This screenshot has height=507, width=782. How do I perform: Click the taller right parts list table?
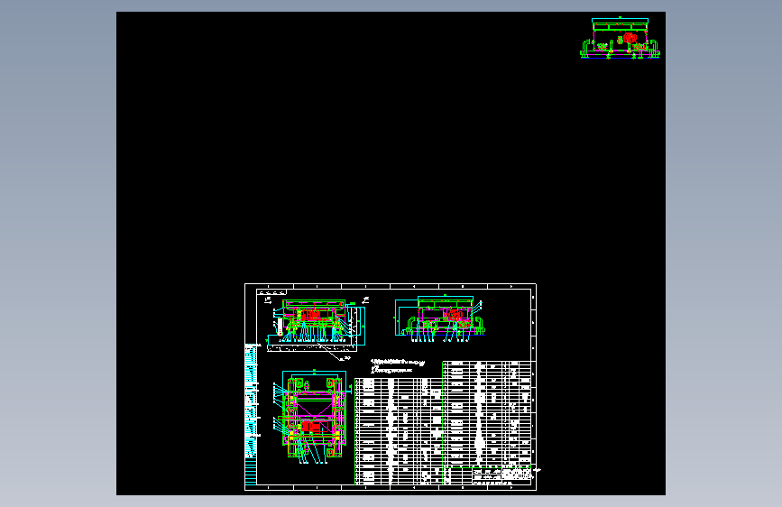[x=487, y=414]
